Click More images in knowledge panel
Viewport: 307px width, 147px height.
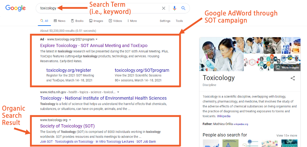(287, 67)
